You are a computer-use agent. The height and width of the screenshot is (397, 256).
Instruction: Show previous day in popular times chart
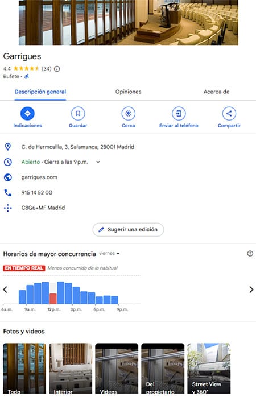click(x=5, y=290)
